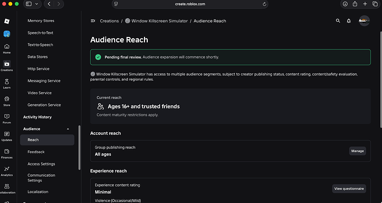Viewport: 382px width, 203px height.
Task: Open the blue experience thumbnail in sidebar
Action: click(x=7, y=34)
